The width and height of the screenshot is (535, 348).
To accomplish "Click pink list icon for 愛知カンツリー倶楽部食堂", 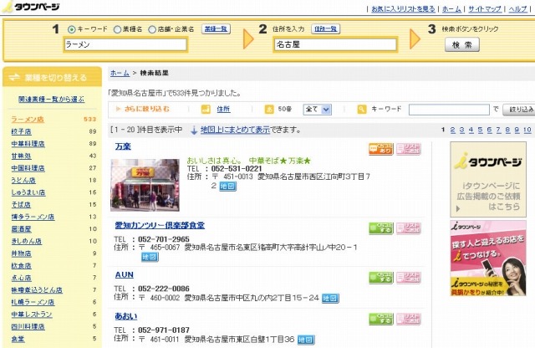I will click(409, 228).
